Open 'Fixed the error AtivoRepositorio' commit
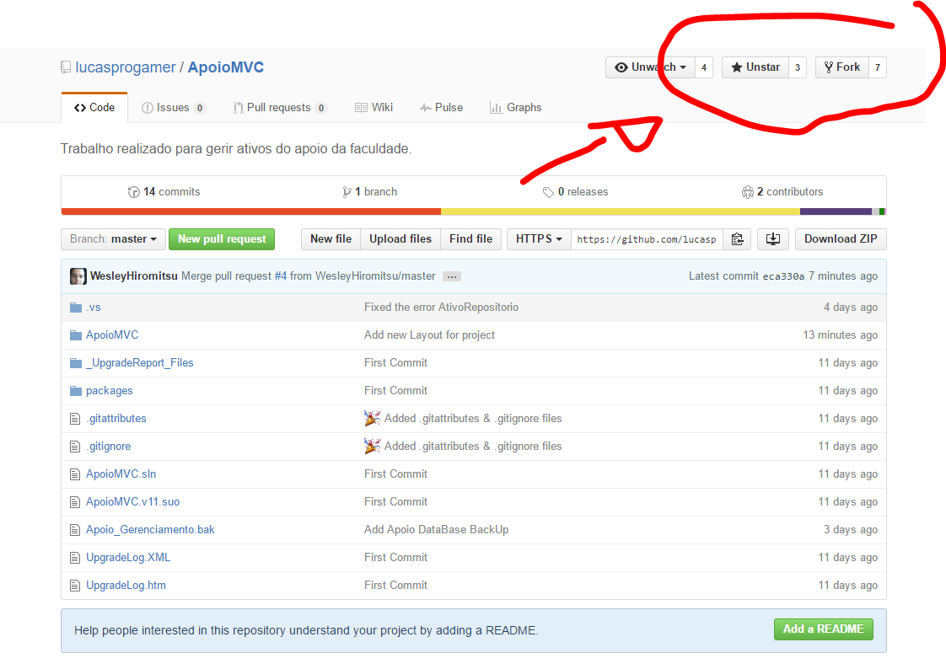The height and width of the screenshot is (669, 946). click(x=441, y=308)
